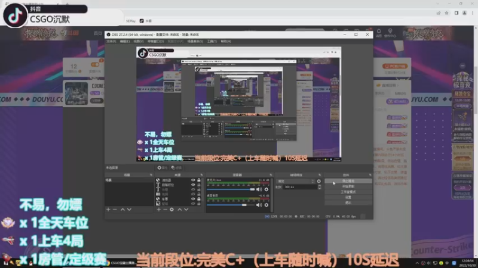
Task: Open microphone audio settings gear in mixer
Action: tap(266, 189)
